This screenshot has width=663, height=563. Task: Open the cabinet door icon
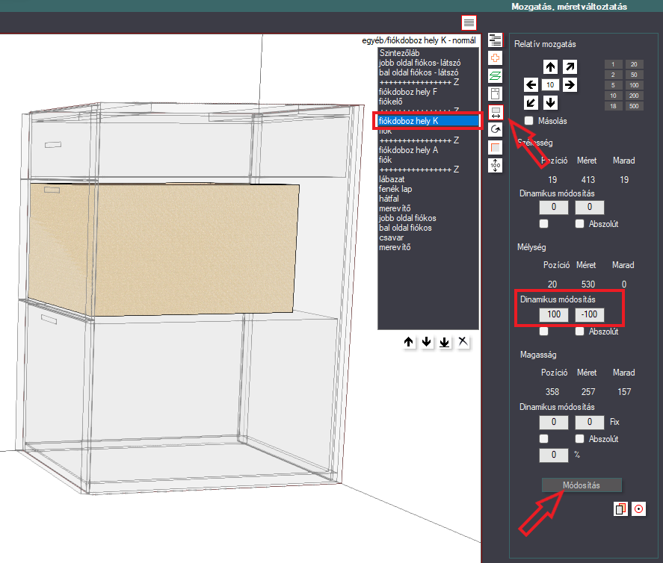pos(495,94)
